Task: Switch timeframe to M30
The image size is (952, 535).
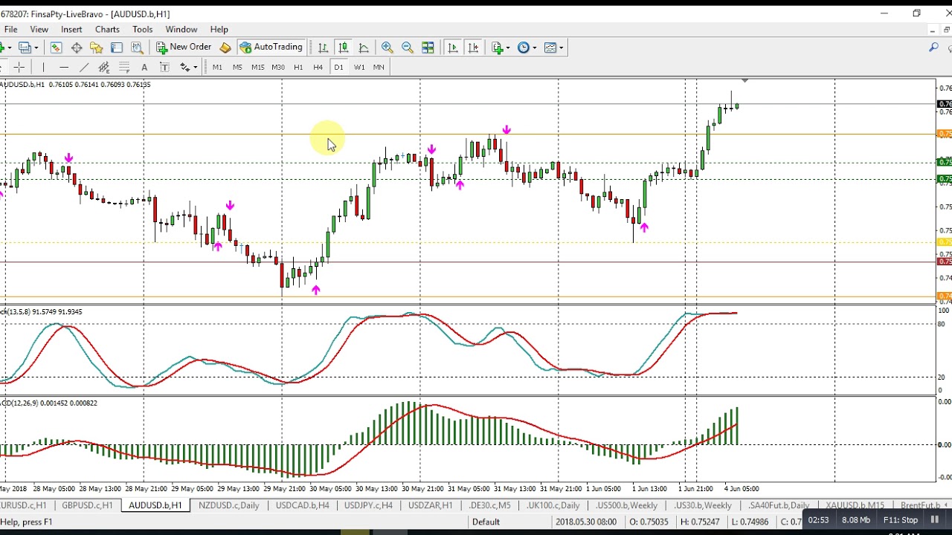Action: pyautogui.click(x=278, y=68)
